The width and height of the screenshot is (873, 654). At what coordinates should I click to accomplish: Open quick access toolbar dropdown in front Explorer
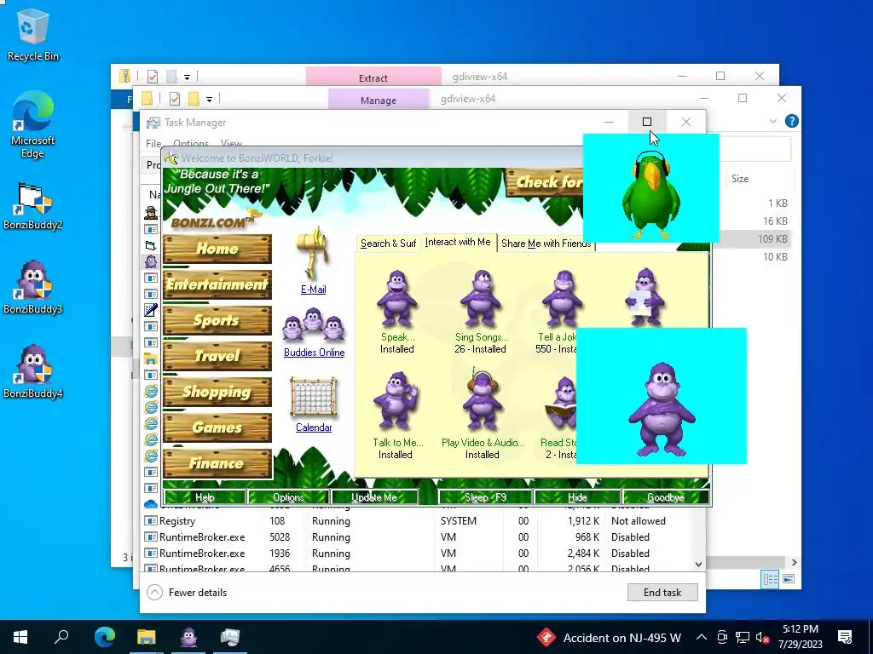[209, 100]
